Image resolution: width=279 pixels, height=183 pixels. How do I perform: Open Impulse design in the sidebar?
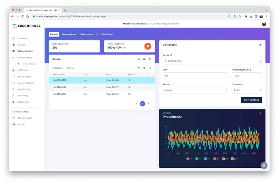[25, 57]
